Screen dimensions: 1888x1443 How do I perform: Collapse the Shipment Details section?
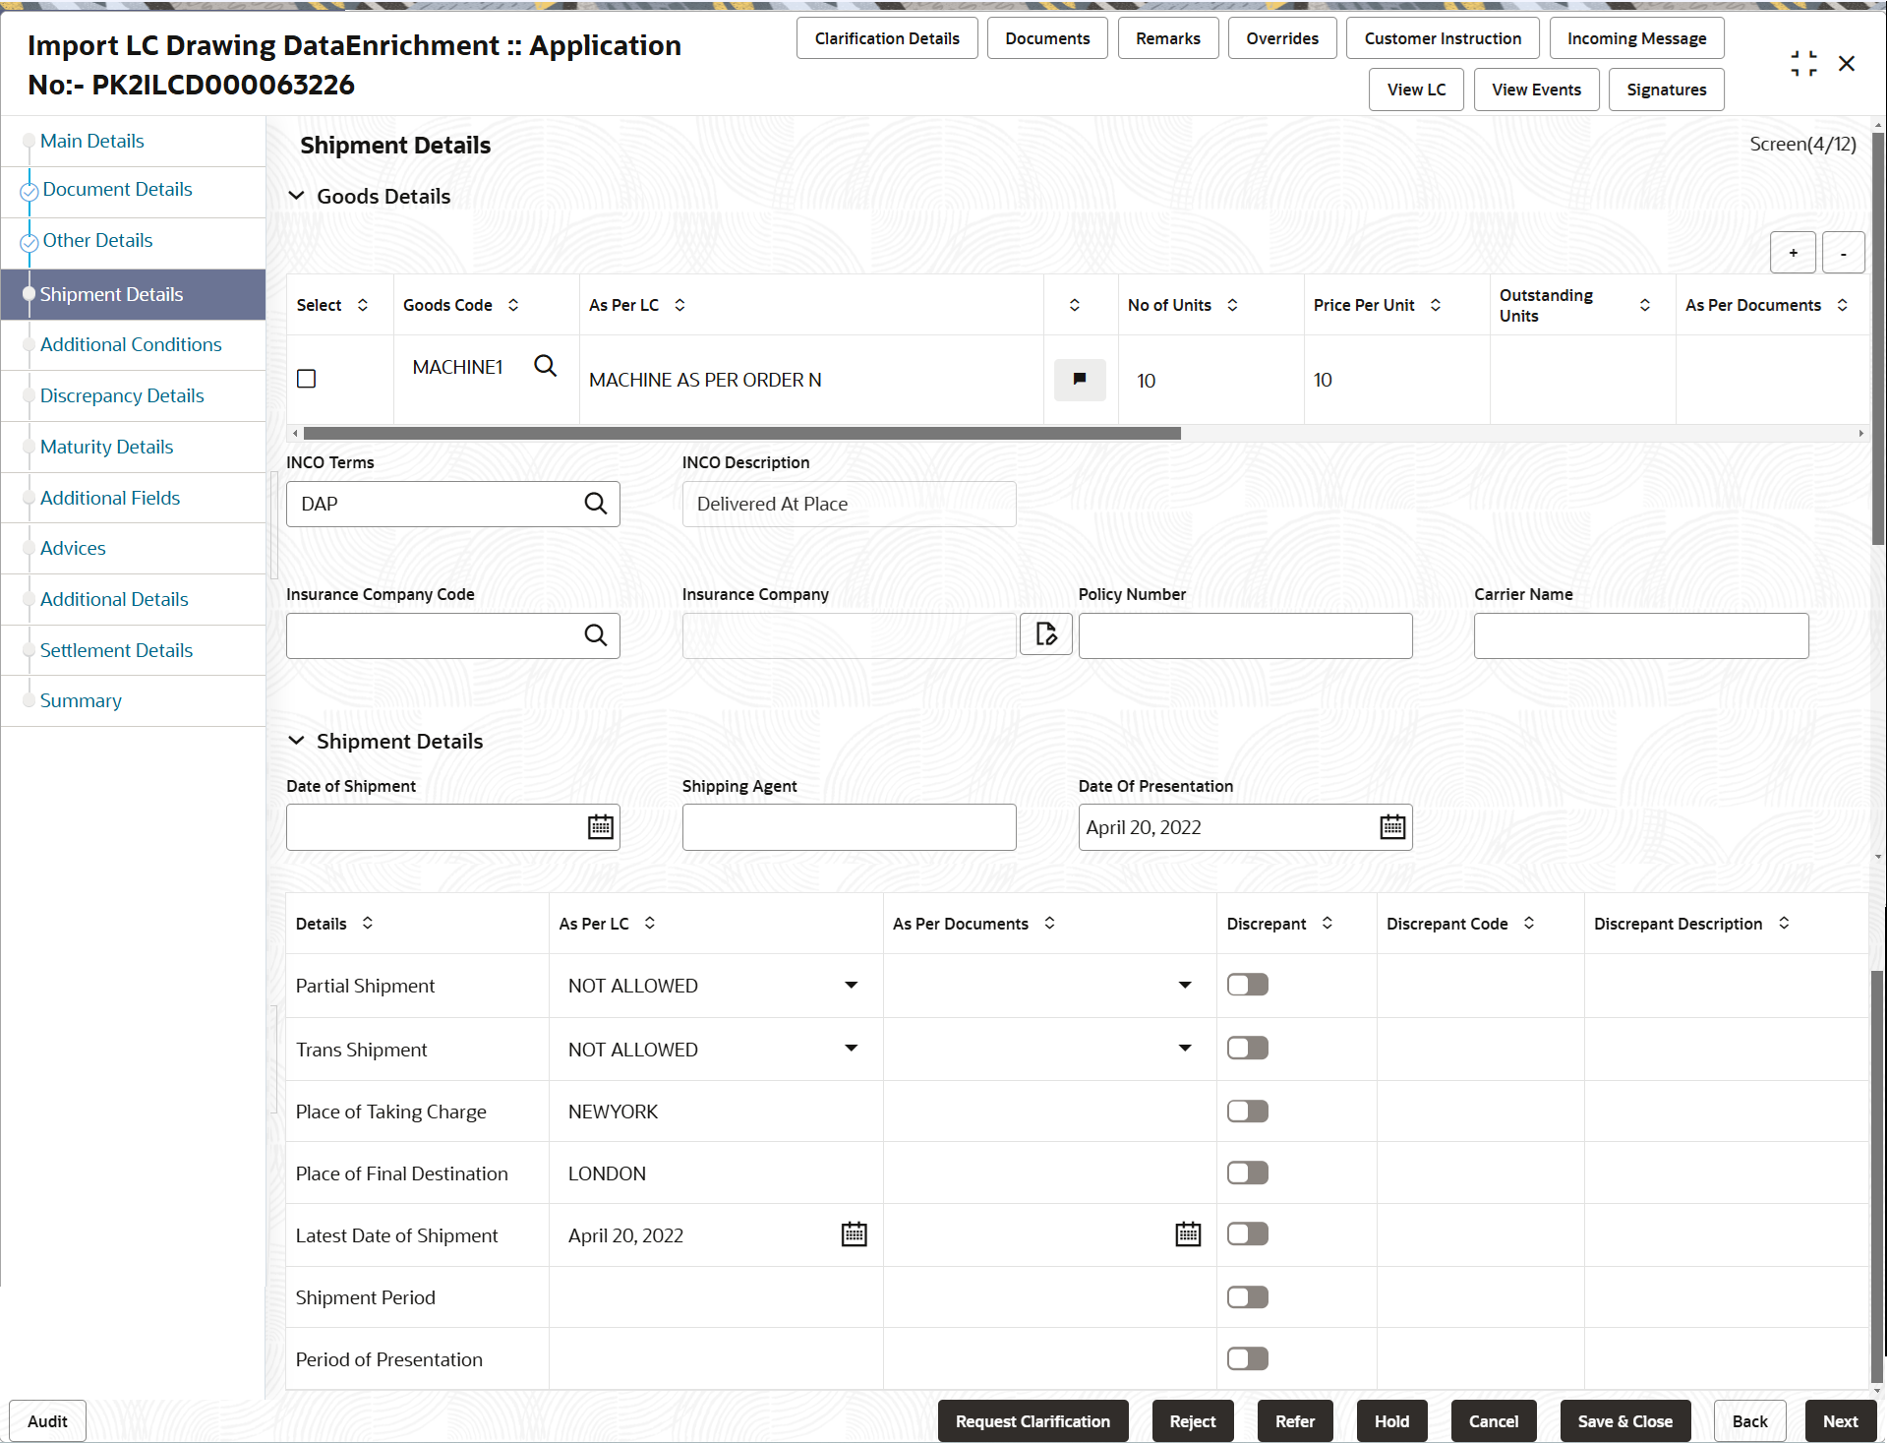(297, 741)
